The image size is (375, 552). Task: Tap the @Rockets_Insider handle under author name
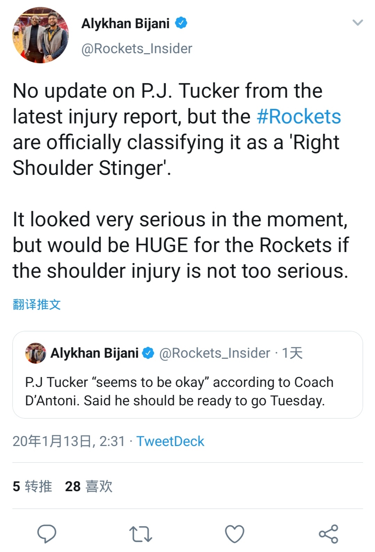coord(136,49)
